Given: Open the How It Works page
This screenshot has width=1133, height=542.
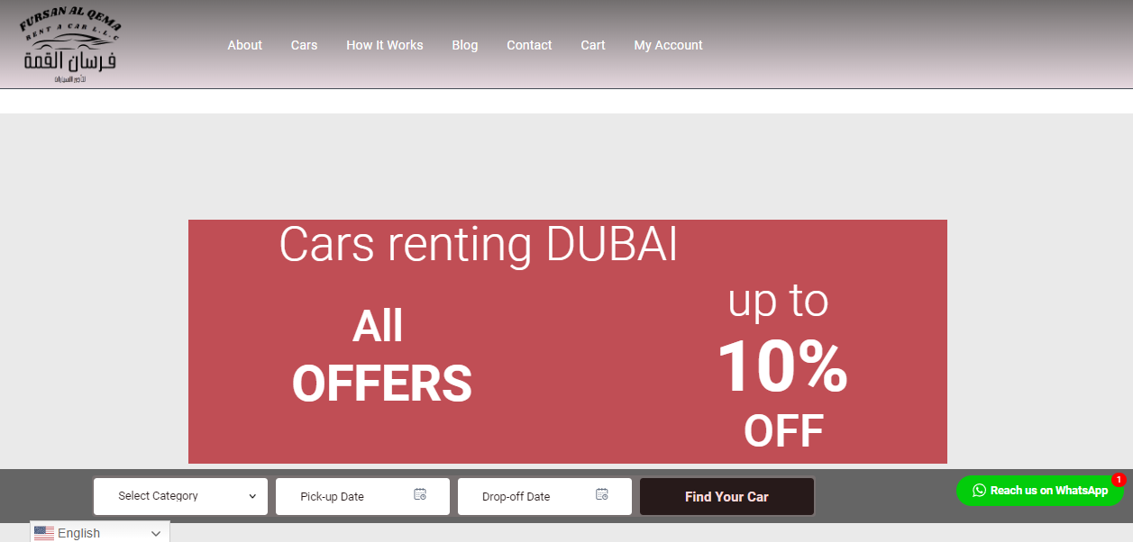Looking at the screenshot, I should pos(385,45).
